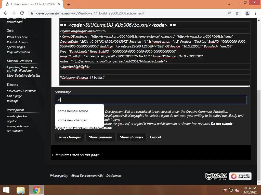Click Show preview button
The image size is (261, 195).
100,137
